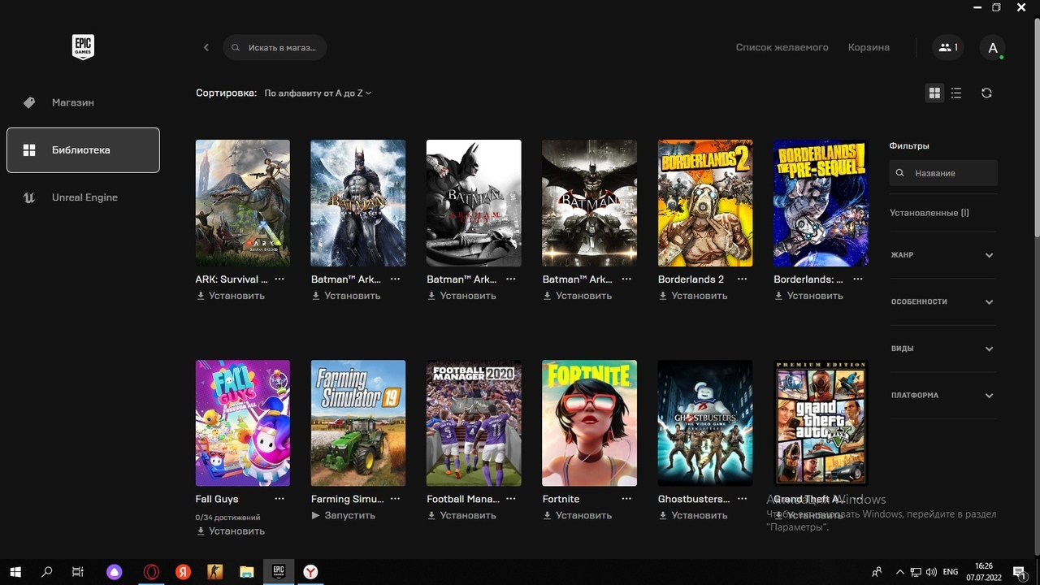Expand the ВИДЫ filter
1040x585 pixels.
click(942, 349)
